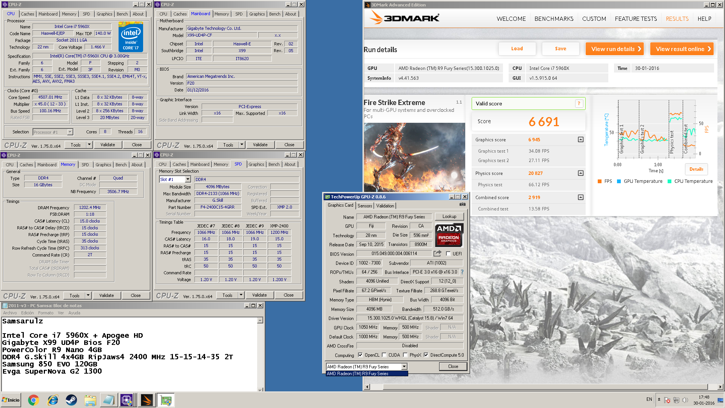
Task: Toggle the UEFI checkbox in GPU-Z
Action: [448, 254]
